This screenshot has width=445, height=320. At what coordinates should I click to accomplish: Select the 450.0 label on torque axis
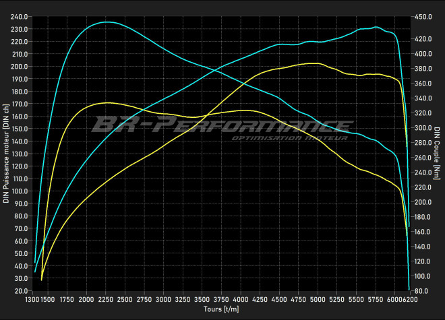pos(423,17)
